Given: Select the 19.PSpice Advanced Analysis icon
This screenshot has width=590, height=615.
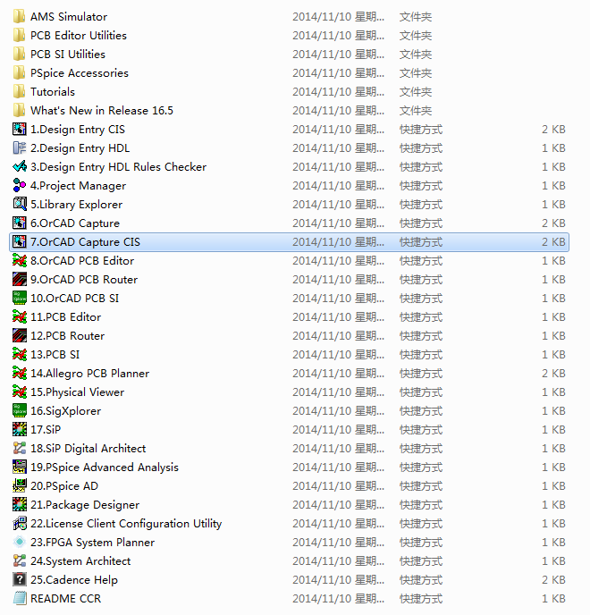Looking at the screenshot, I should click(x=20, y=468).
